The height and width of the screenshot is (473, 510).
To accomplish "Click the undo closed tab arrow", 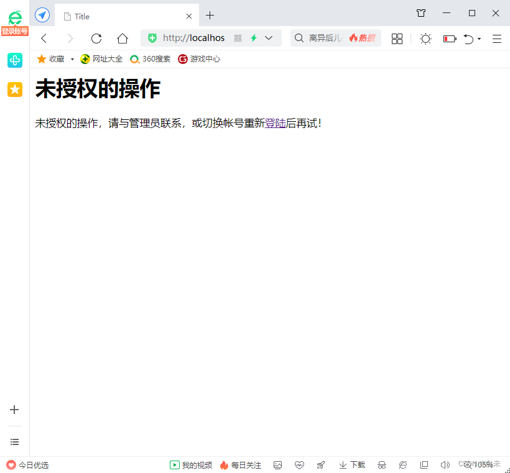I will click(469, 39).
